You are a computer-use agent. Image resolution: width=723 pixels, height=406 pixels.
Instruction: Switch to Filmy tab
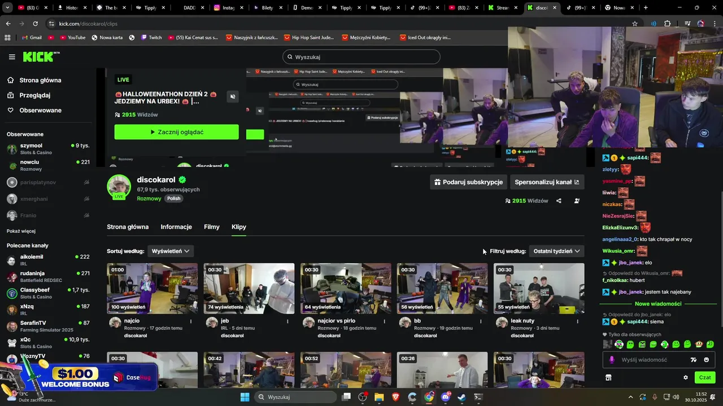click(212, 227)
